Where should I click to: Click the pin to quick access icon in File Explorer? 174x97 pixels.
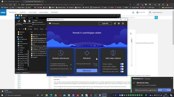coord(19,21)
